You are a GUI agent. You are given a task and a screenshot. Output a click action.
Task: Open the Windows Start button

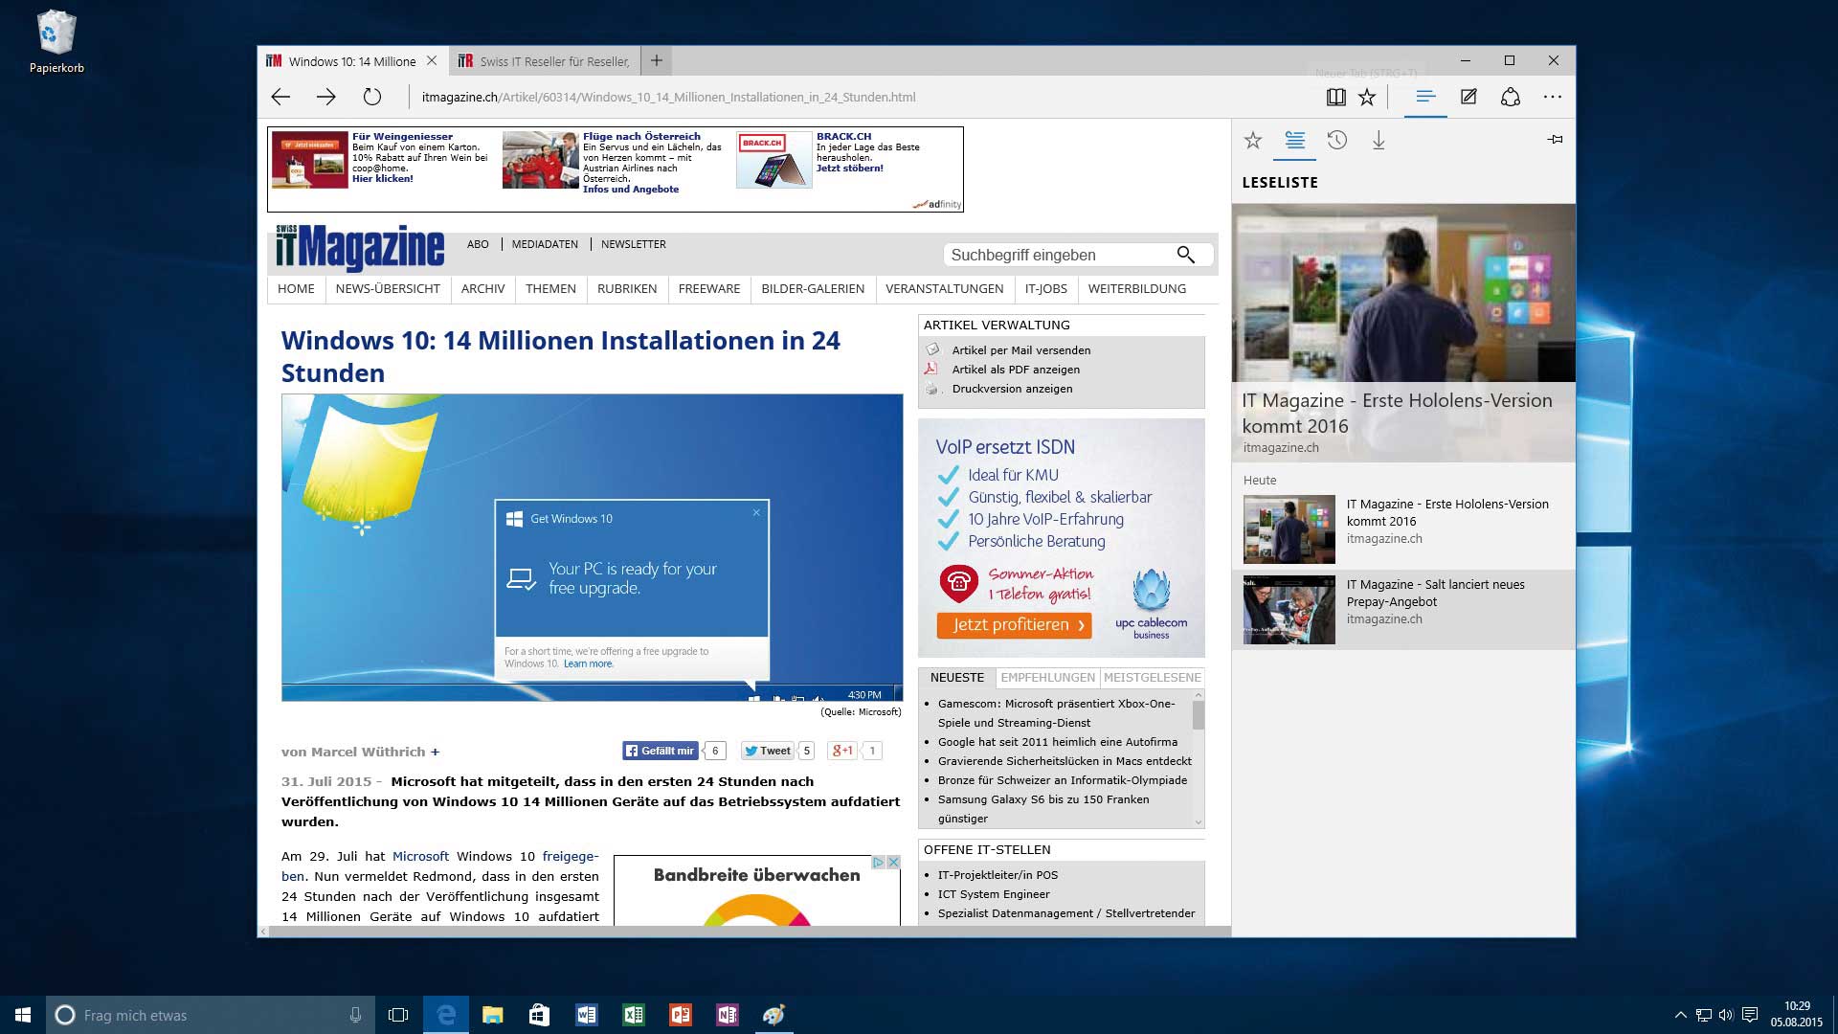pyautogui.click(x=23, y=1015)
